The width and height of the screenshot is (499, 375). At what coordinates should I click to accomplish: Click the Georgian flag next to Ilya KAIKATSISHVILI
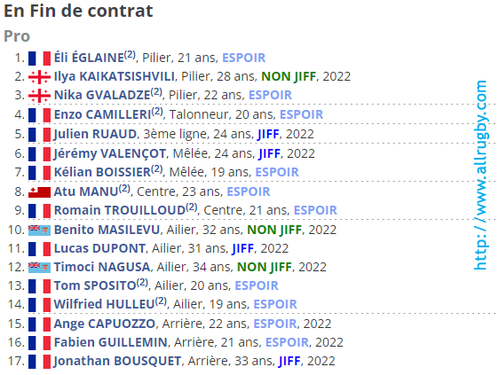[x=39, y=77]
